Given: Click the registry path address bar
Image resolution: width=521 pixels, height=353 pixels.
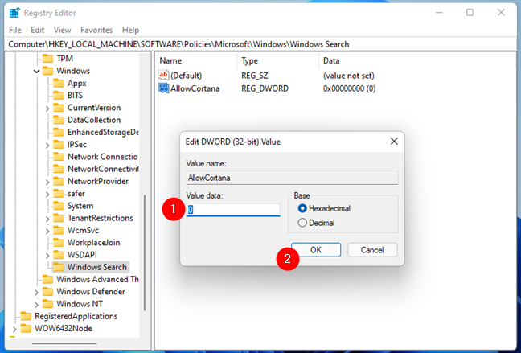Looking at the screenshot, I should tap(260, 44).
